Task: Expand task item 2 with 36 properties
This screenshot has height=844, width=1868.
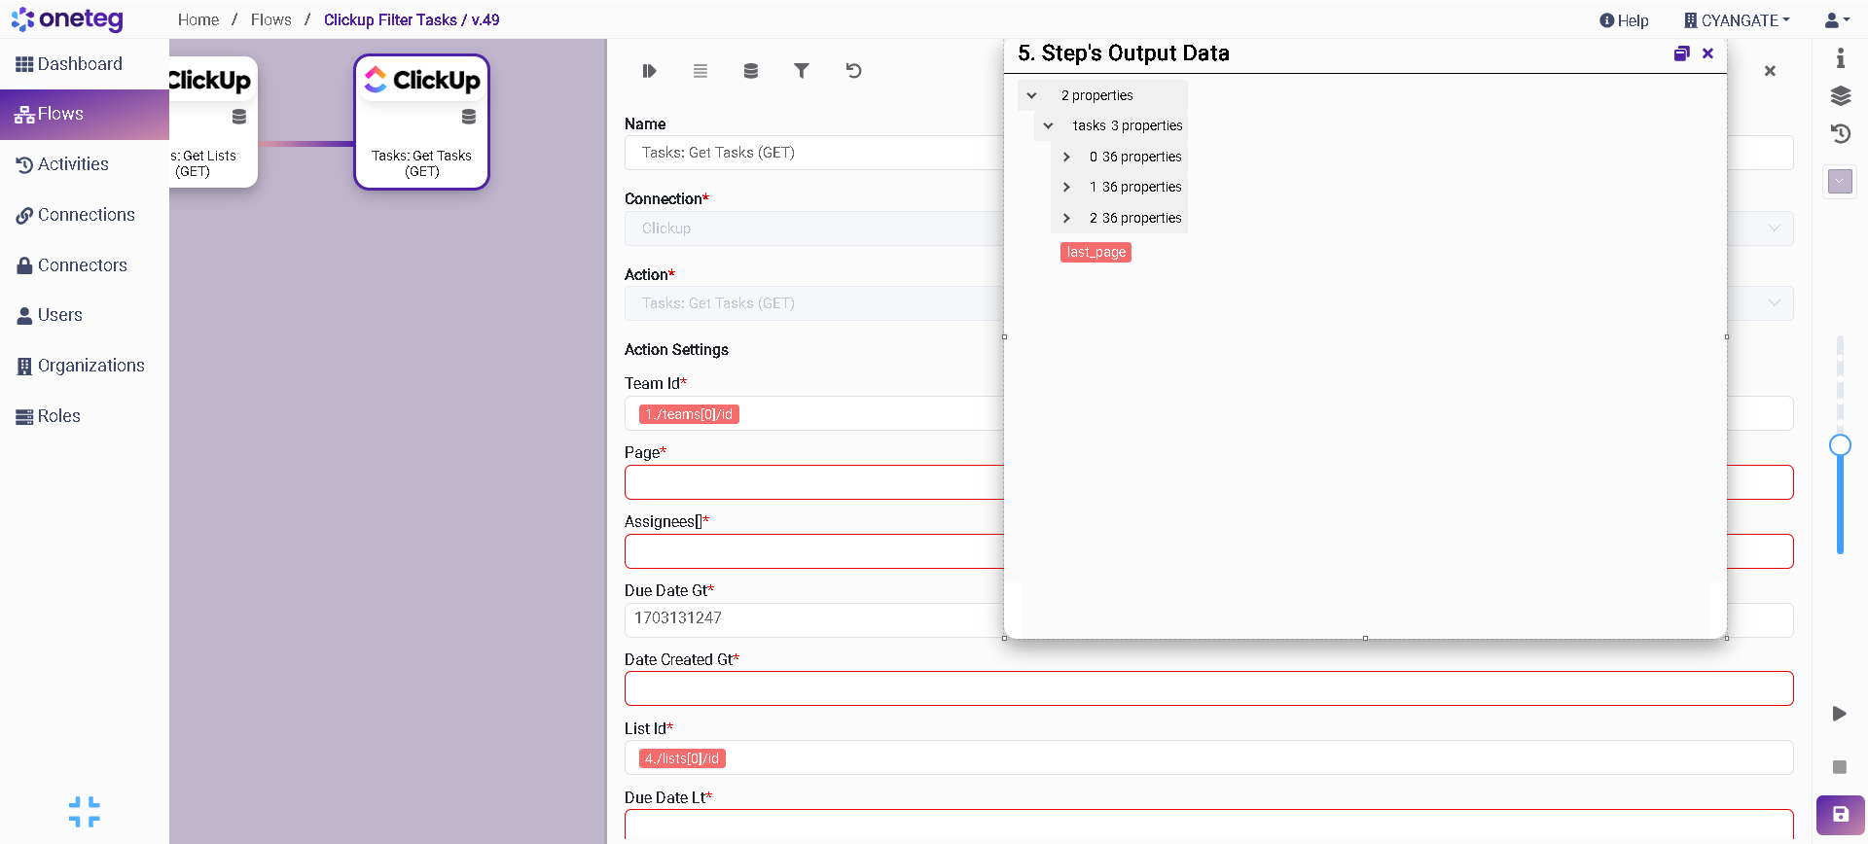Action: 1066,218
